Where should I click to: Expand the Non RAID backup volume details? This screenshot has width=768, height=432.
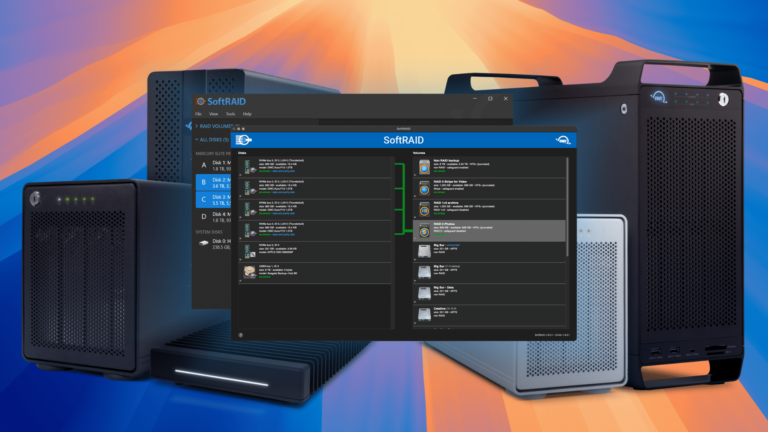(x=415, y=175)
